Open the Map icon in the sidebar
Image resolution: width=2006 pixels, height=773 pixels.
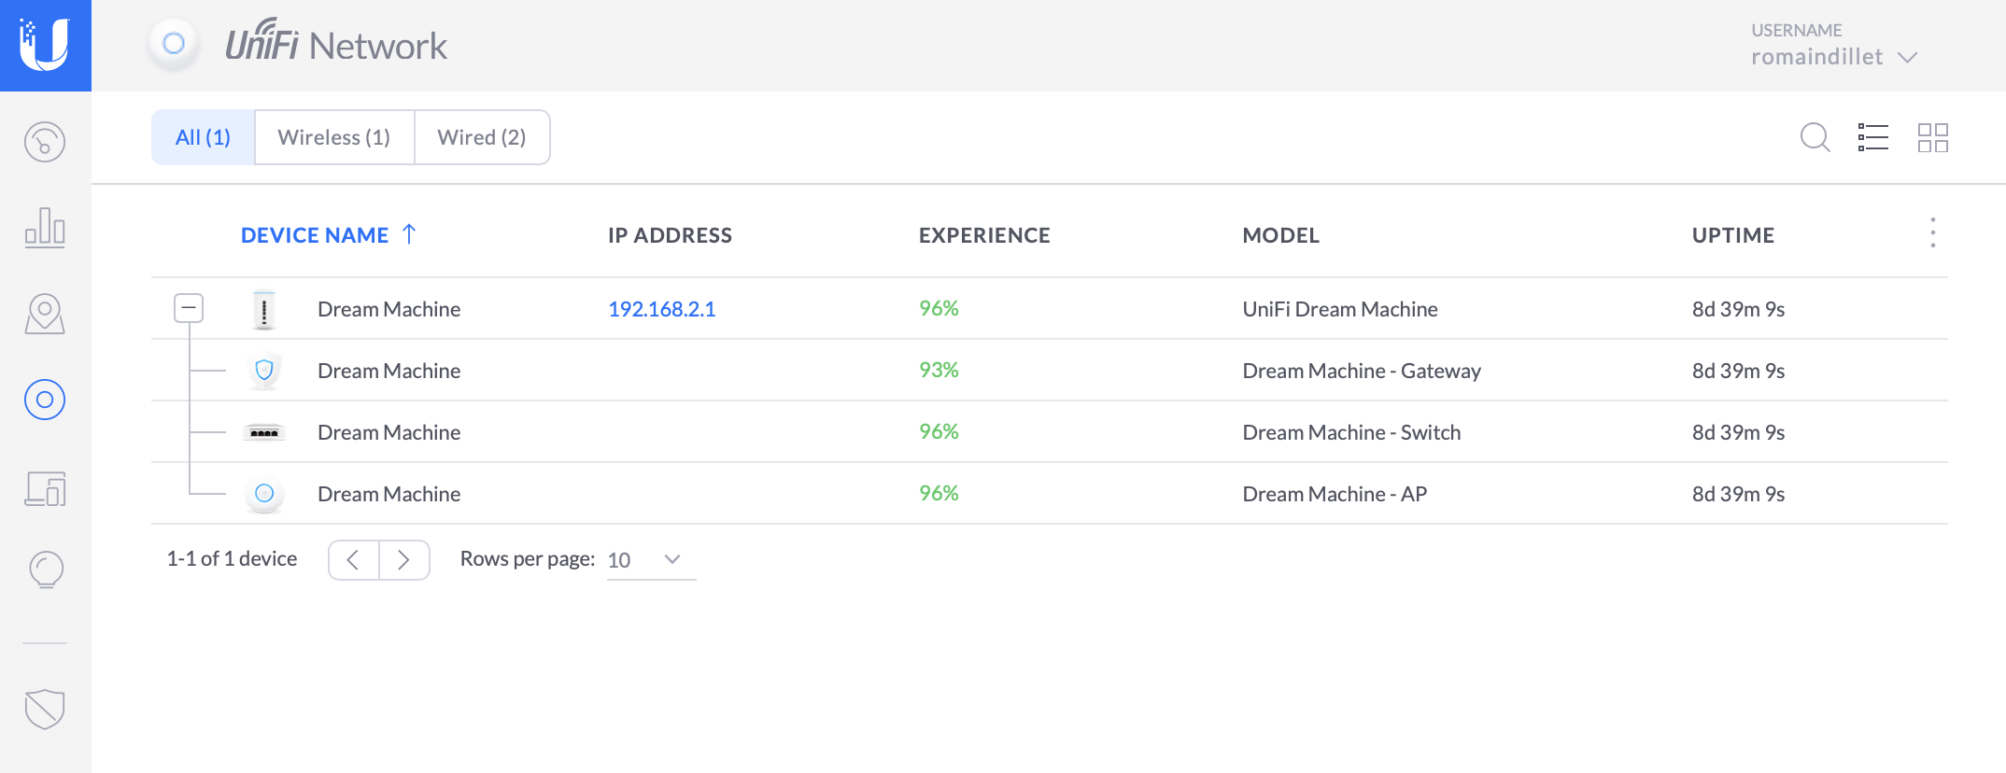[x=45, y=314]
